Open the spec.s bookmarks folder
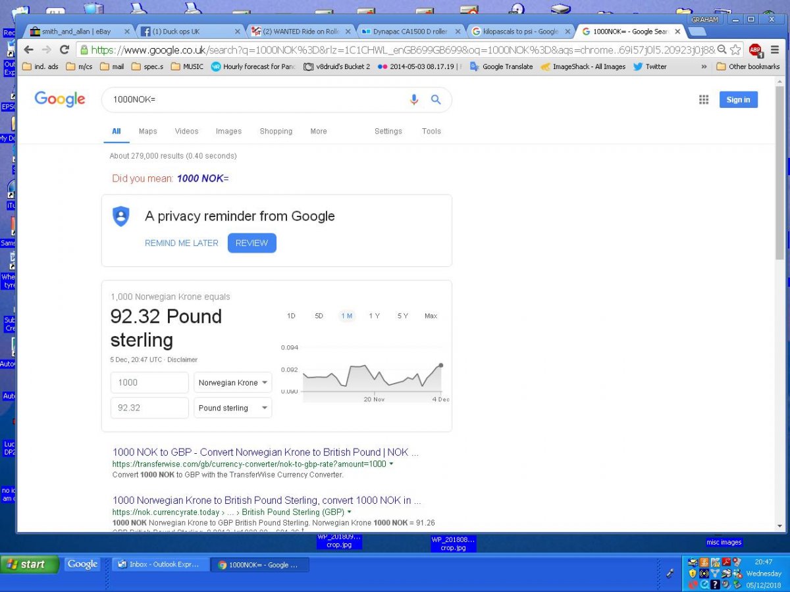 click(x=147, y=66)
